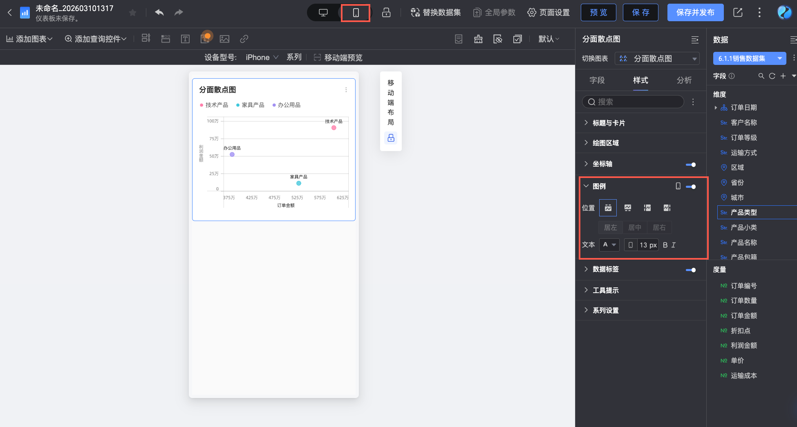
Task: Click the mobile layout lock icon
Action: click(391, 138)
